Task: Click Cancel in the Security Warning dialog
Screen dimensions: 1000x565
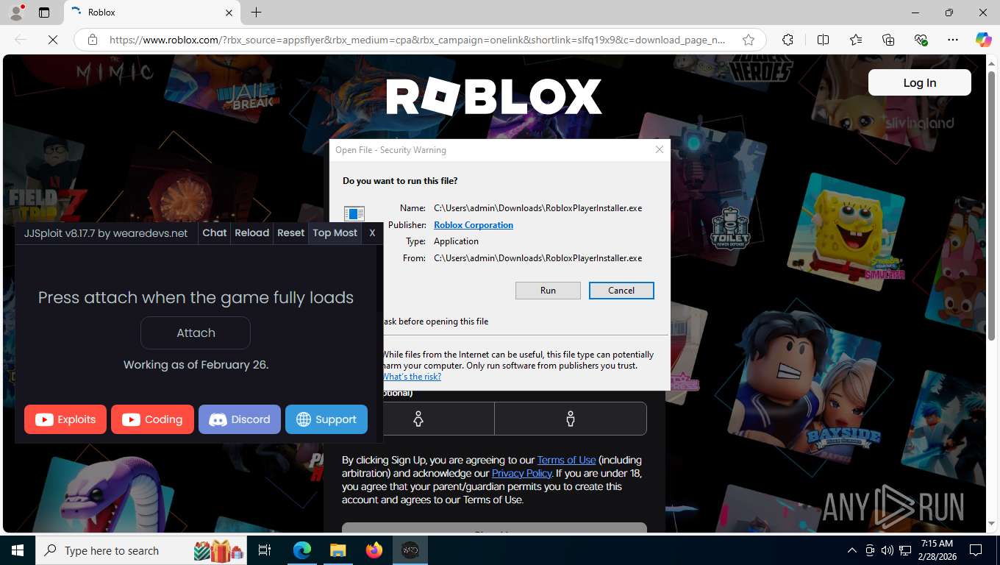Action: [621, 291]
